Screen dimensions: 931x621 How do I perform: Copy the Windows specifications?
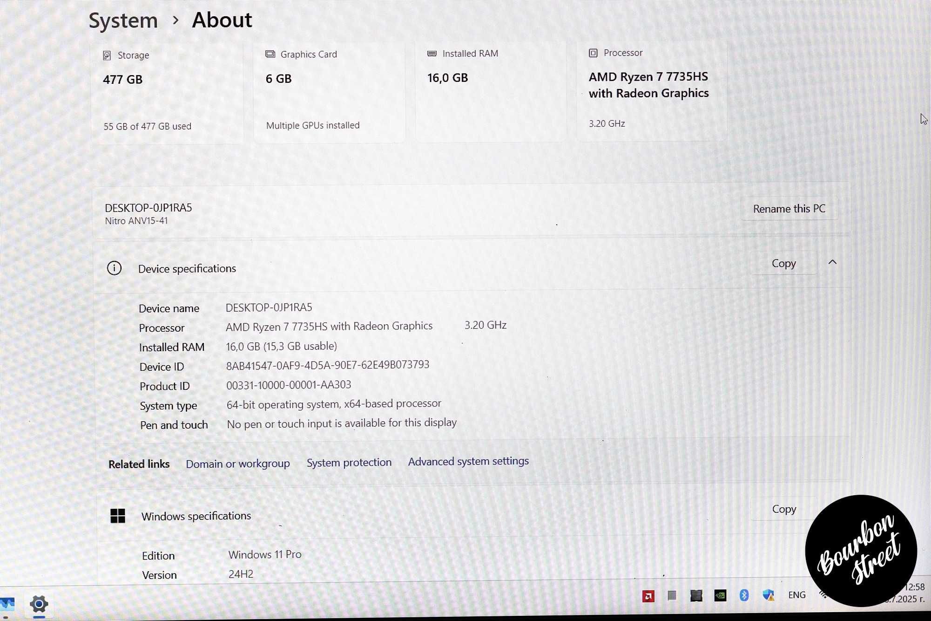784,509
